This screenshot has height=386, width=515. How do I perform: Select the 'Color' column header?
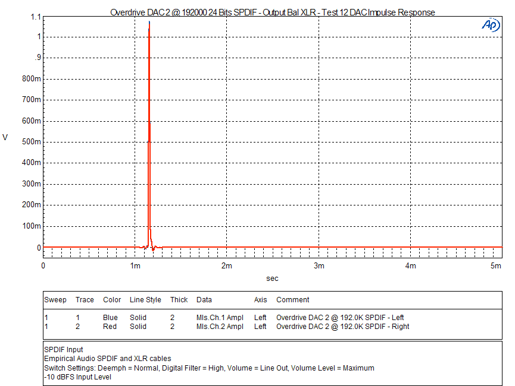(112, 300)
